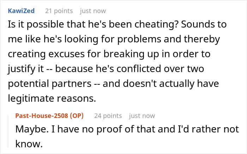Viewport: 247px width, 154px height.
Task: Click the OP reply's just now timestamp
Action: tap(142, 116)
